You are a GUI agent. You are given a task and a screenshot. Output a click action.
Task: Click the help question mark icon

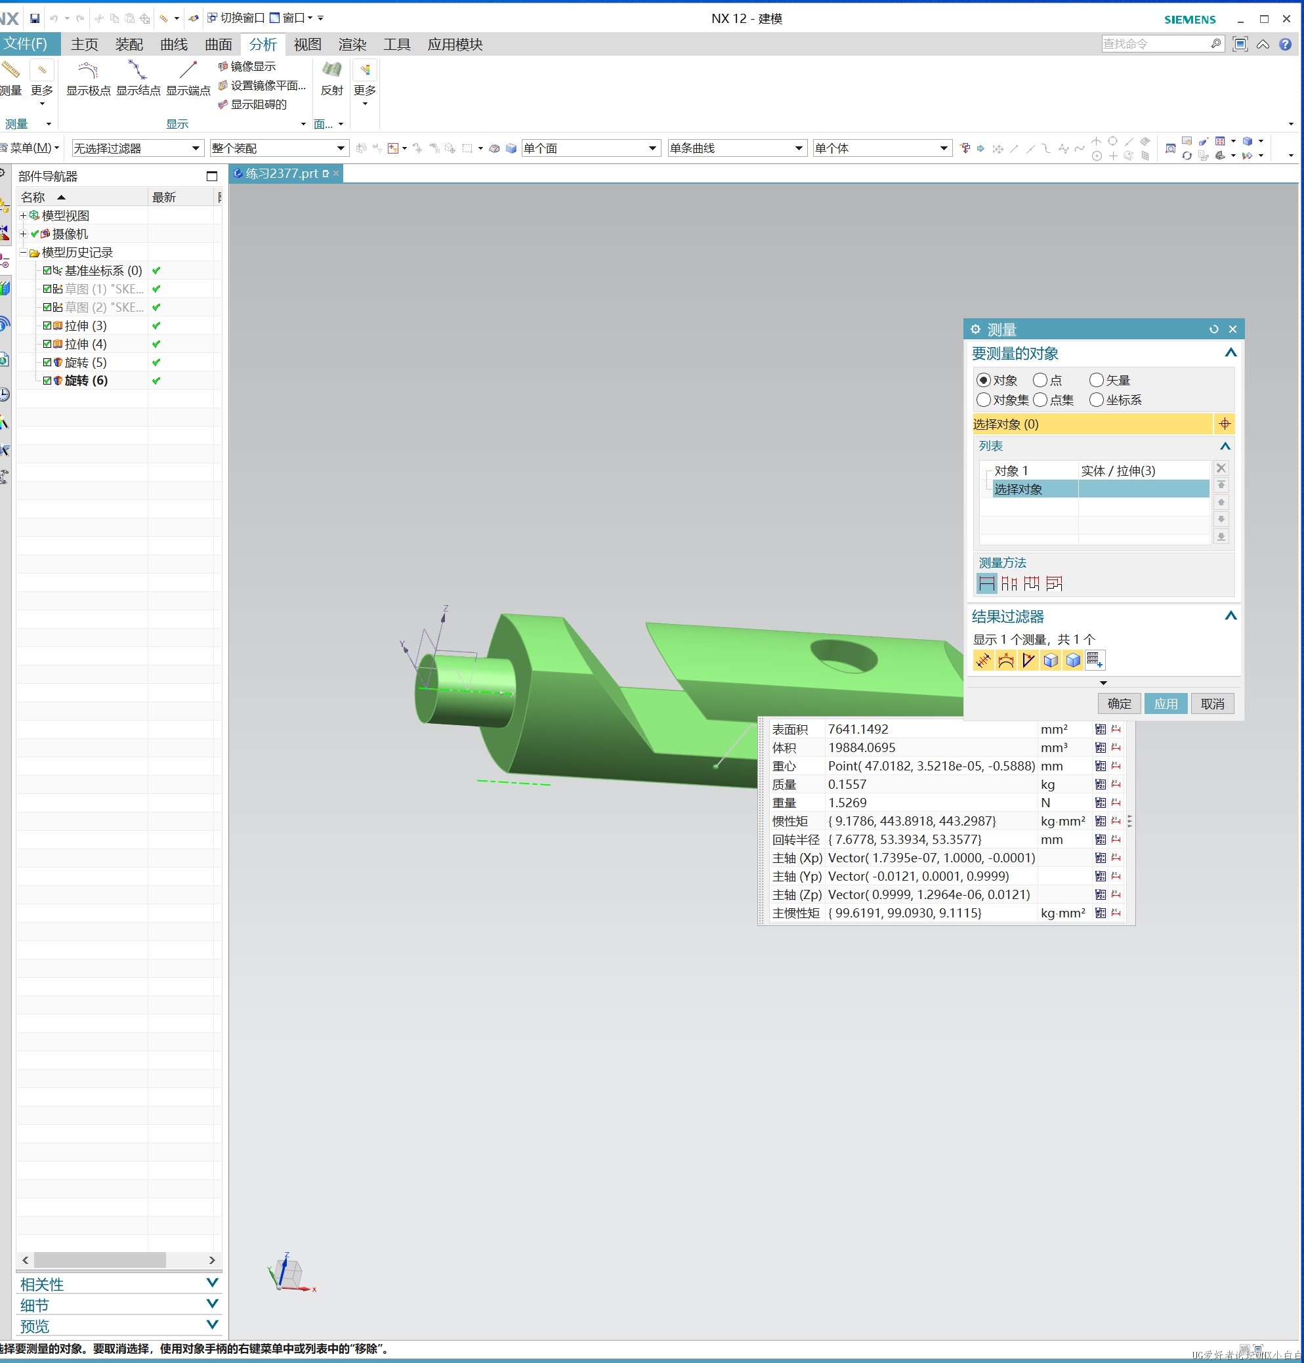pyautogui.click(x=1285, y=45)
